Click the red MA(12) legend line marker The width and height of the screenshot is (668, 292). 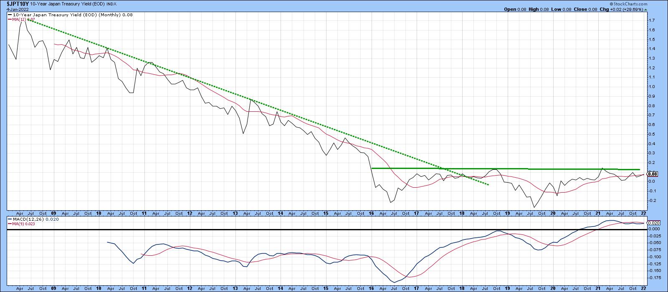click(10, 19)
